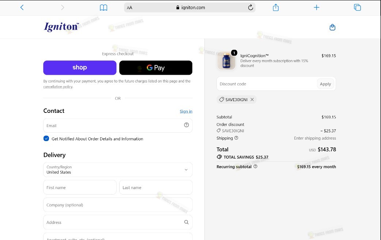This screenshot has height=240, width=381.
Task: Pay with Shop express checkout button
Action: [x=80, y=68]
